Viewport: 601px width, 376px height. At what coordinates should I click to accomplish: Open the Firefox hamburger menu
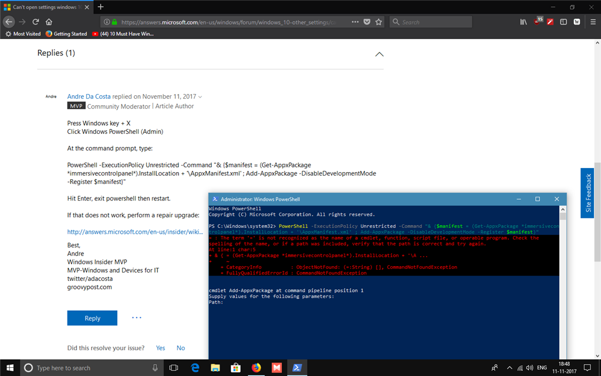coord(593,22)
